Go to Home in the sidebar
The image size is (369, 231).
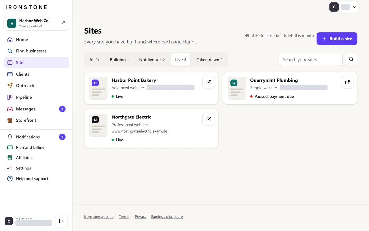36,40
